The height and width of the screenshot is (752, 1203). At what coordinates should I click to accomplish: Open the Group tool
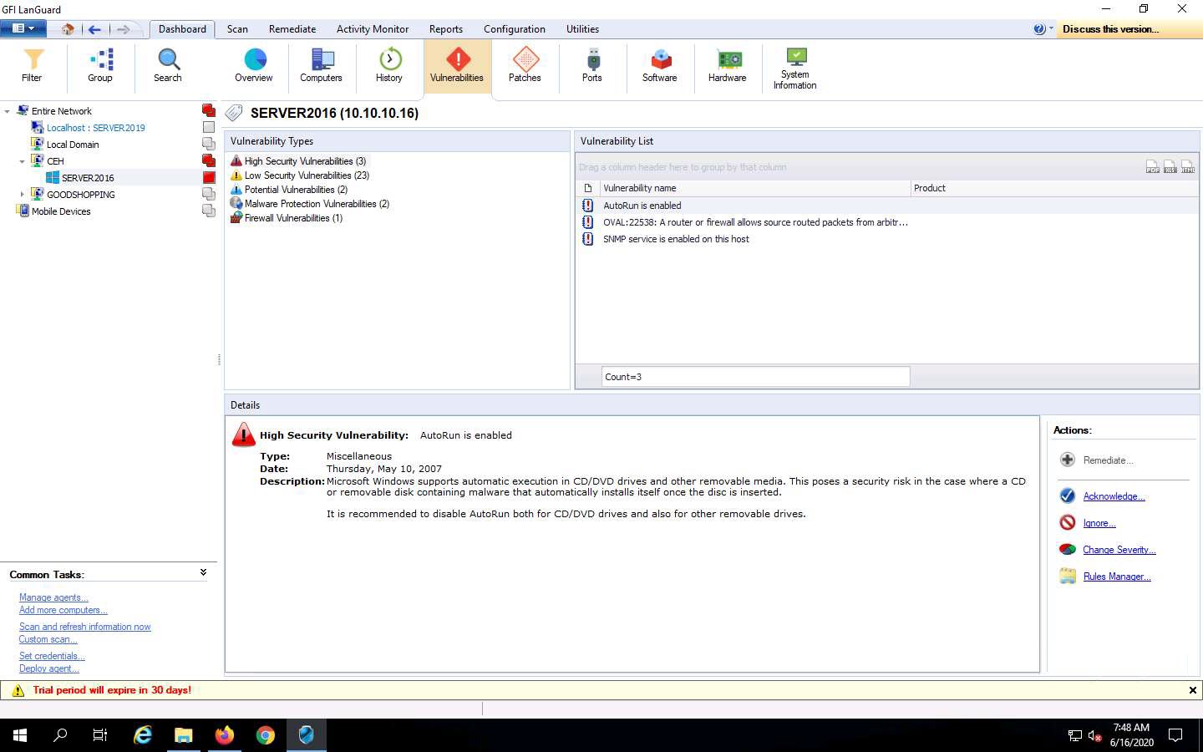(x=100, y=65)
